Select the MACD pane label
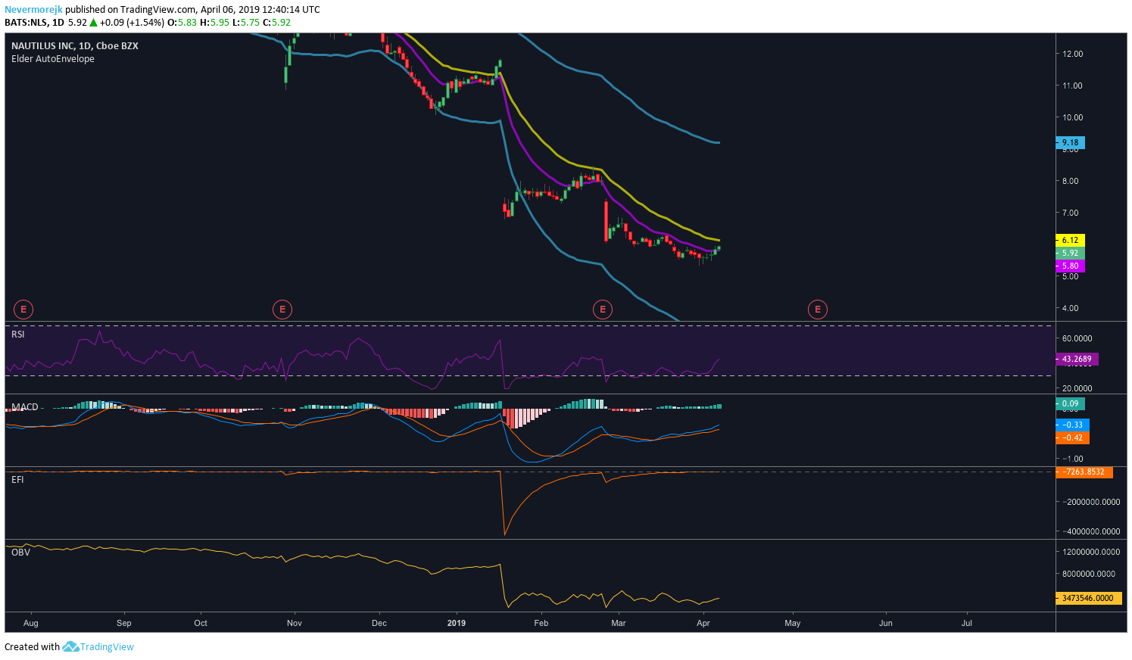Screen dimensions: 1132x660 point(25,407)
